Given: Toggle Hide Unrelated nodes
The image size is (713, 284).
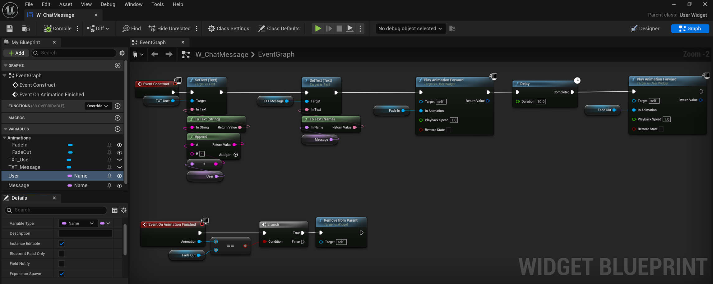Looking at the screenshot, I should [x=169, y=28].
